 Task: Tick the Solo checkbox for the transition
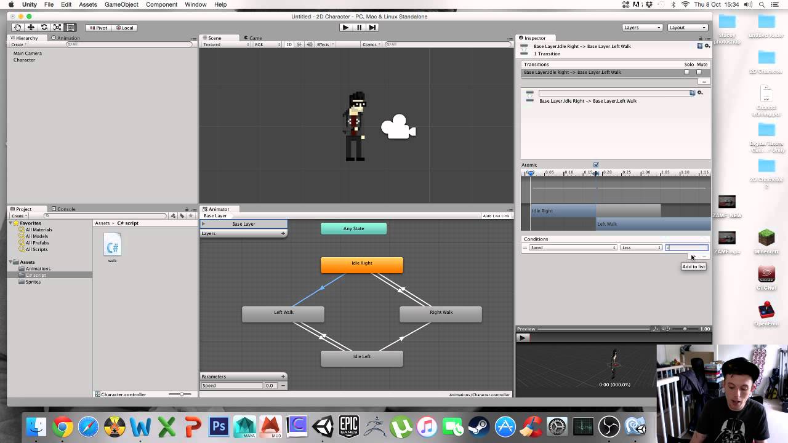[686, 73]
